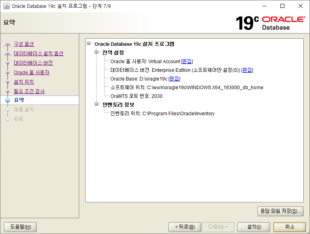This screenshot has height=234, width=310.
Task: Edit the Oracle Base path setting
Action: (x=174, y=79)
